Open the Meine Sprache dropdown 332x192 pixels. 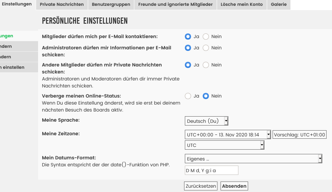207,121
